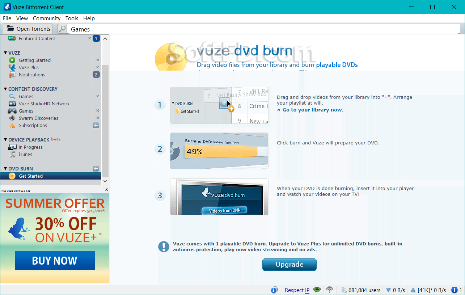Click the download speed arrow icon
The height and width of the screenshot is (295, 465).
click(x=388, y=290)
